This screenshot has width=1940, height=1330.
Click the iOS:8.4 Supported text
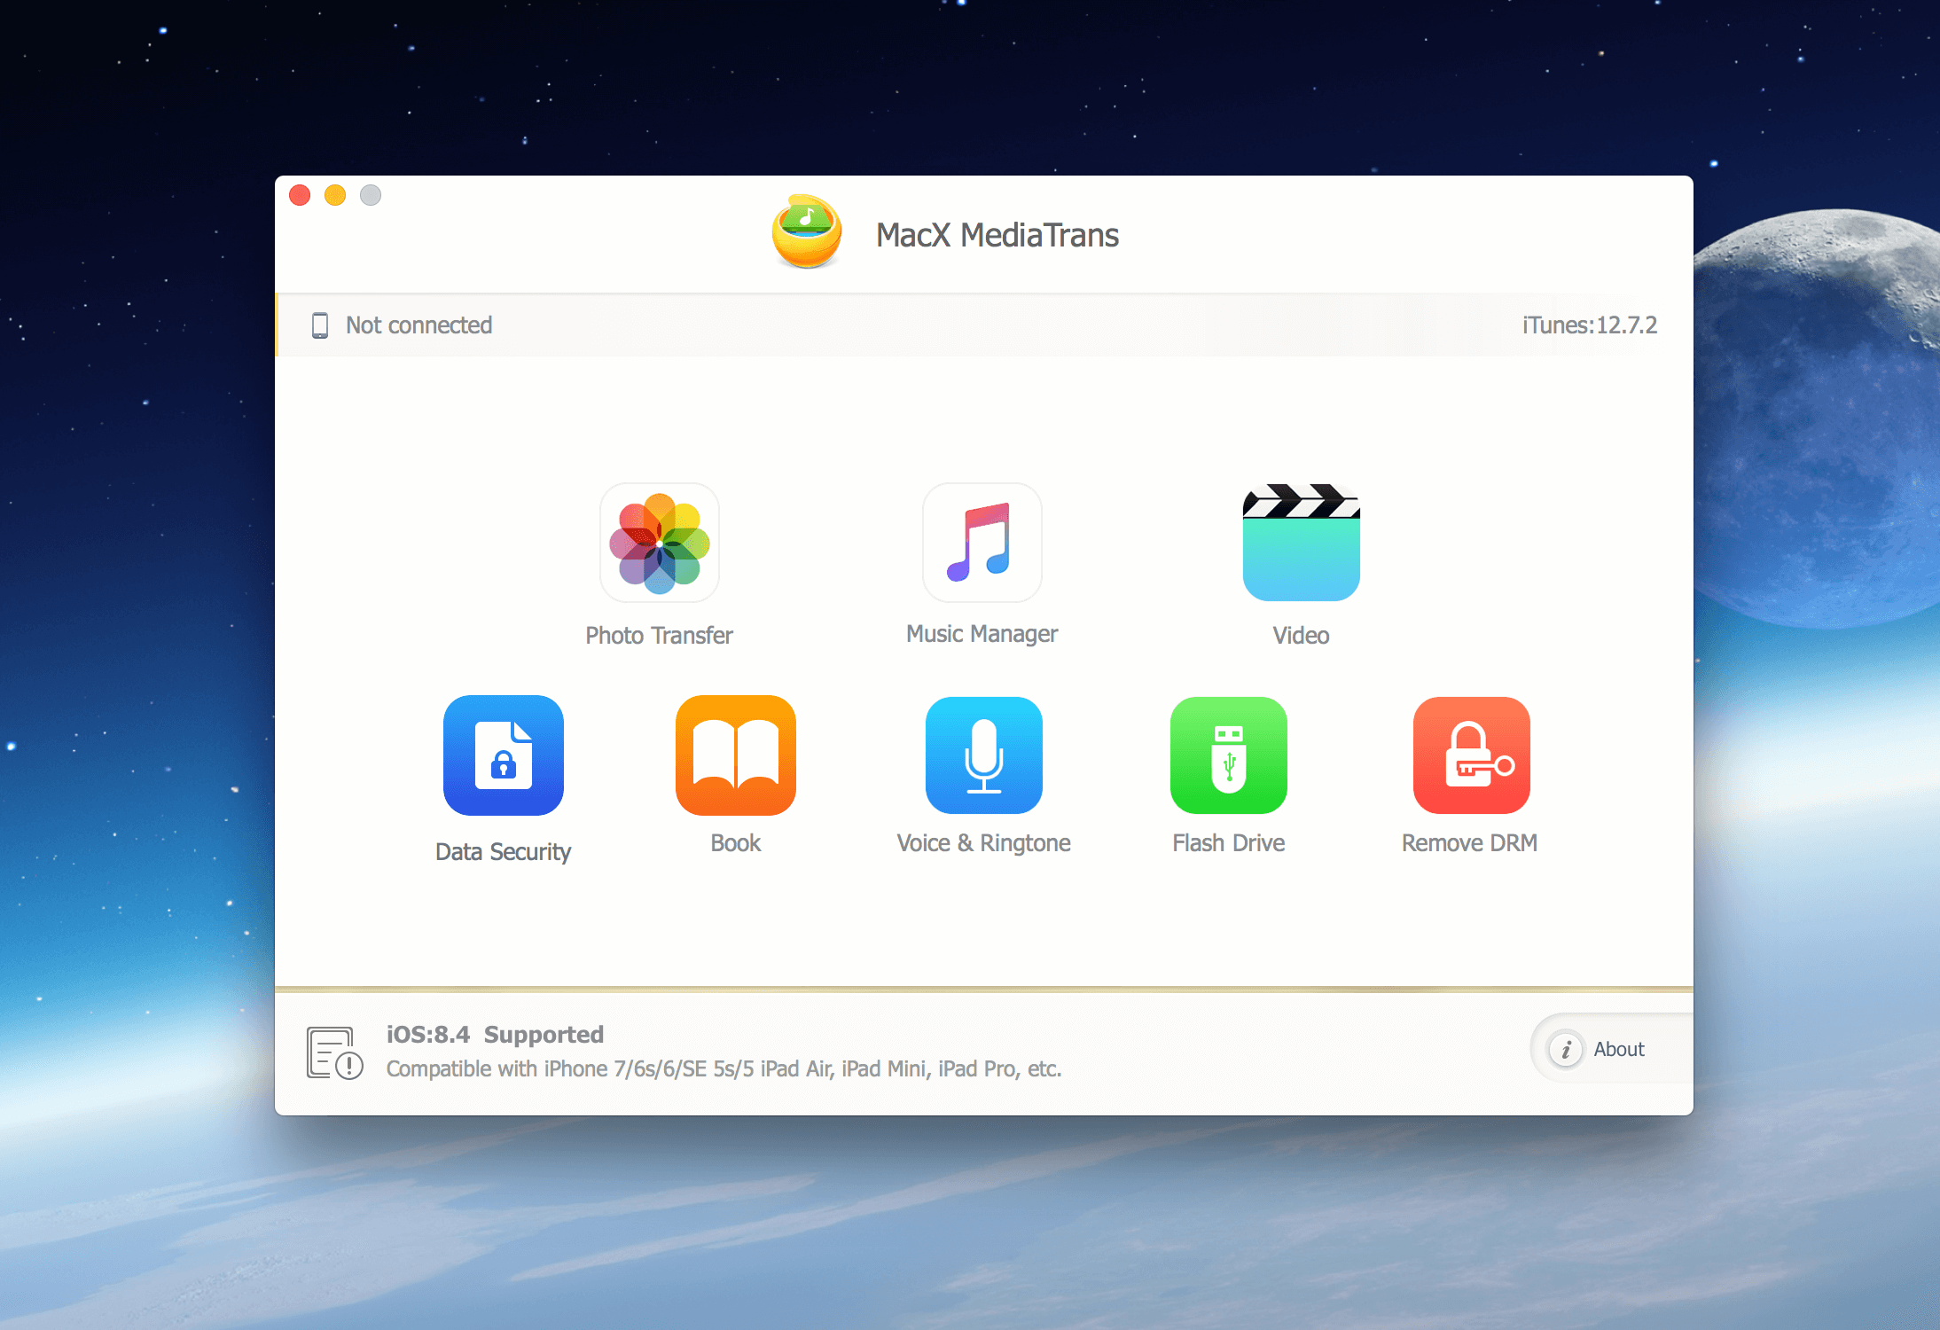pyautogui.click(x=495, y=1034)
